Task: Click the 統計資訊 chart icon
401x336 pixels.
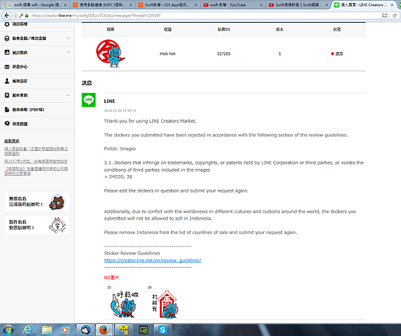Action: [7, 52]
